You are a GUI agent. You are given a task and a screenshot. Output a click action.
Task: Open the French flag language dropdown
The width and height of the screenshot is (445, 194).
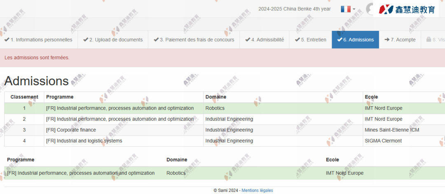(348, 9)
